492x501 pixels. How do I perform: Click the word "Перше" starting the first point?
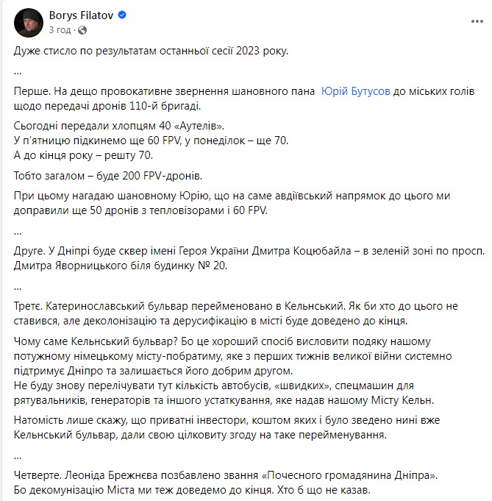[30, 91]
